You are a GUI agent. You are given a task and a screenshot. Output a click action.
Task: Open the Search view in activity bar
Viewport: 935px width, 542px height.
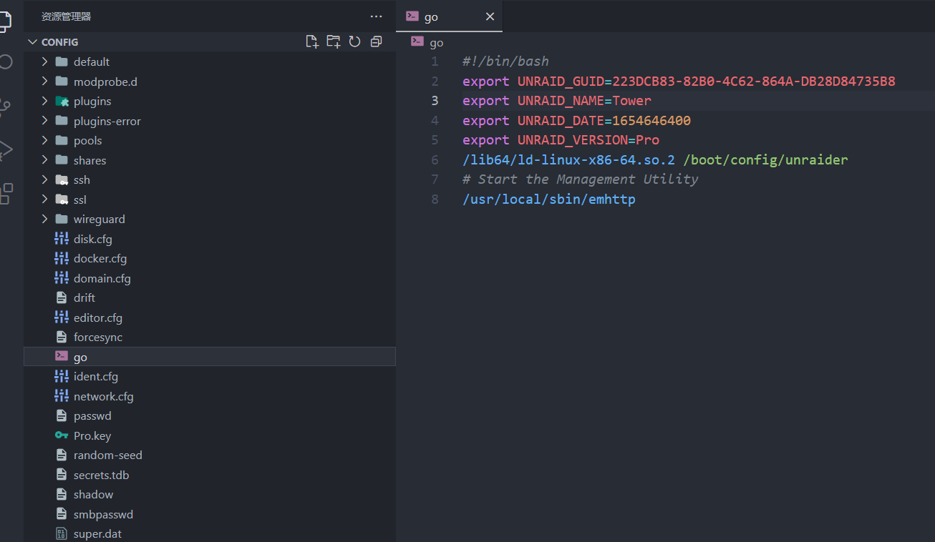[x=6, y=61]
